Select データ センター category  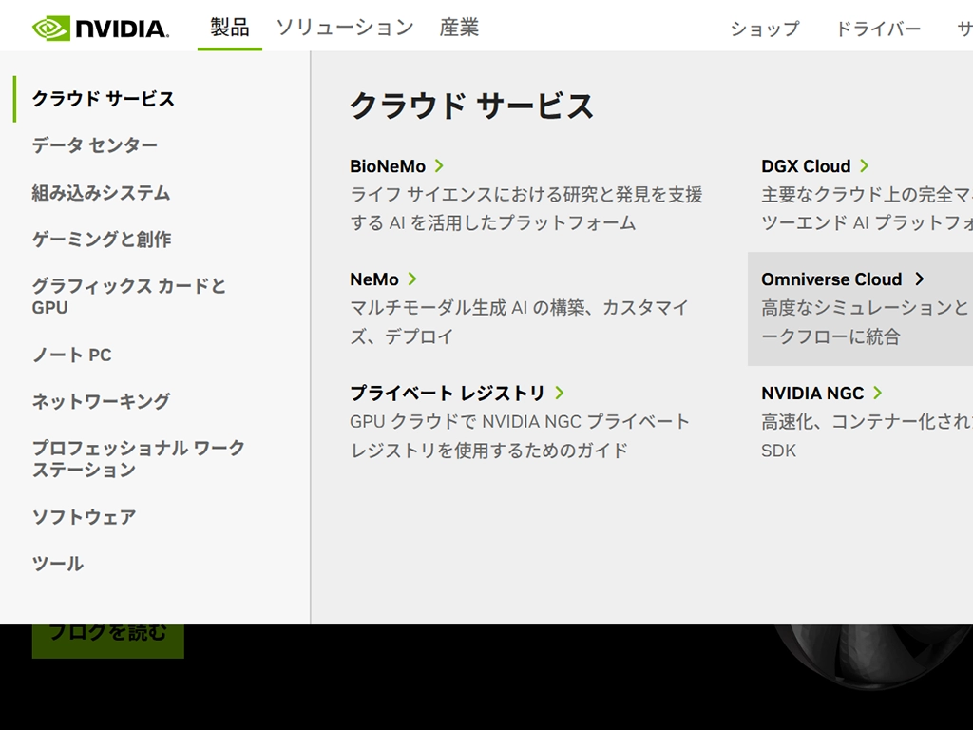94,145
